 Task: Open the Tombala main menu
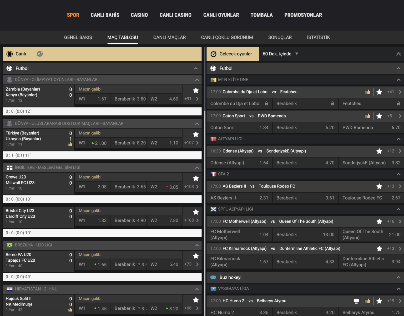tap(262, 15)
